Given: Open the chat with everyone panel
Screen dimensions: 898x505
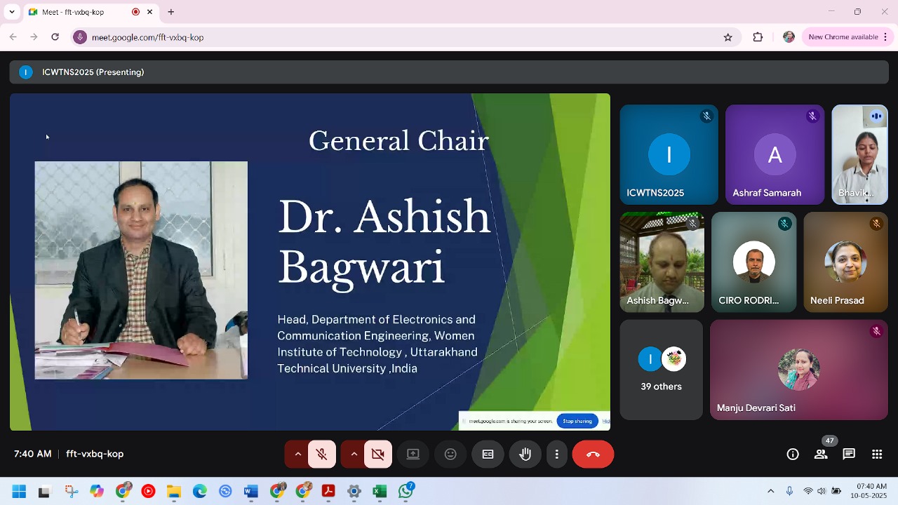Looking at the screenshot, I should pos(849,454).
